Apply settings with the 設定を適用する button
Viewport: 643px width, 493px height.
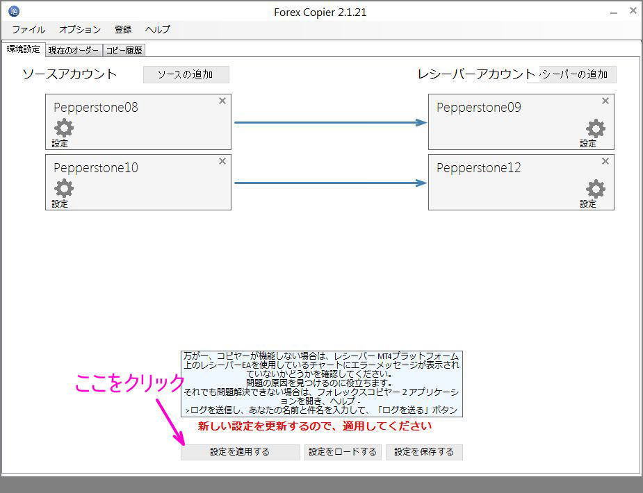coord(240,451)
